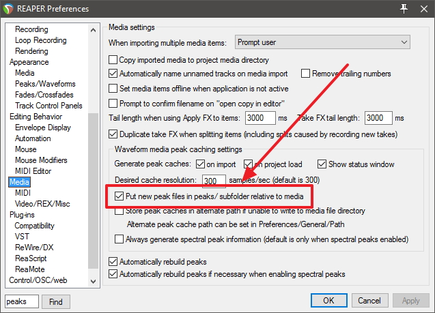The height and width of the screenshot is (313, 435).
Task: Open ReWire/DX preferences
Action: [x=34, y=248]
